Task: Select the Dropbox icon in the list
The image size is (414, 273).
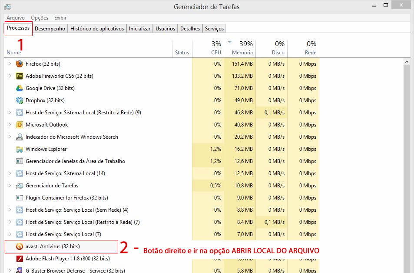Action: coord(19,100)
